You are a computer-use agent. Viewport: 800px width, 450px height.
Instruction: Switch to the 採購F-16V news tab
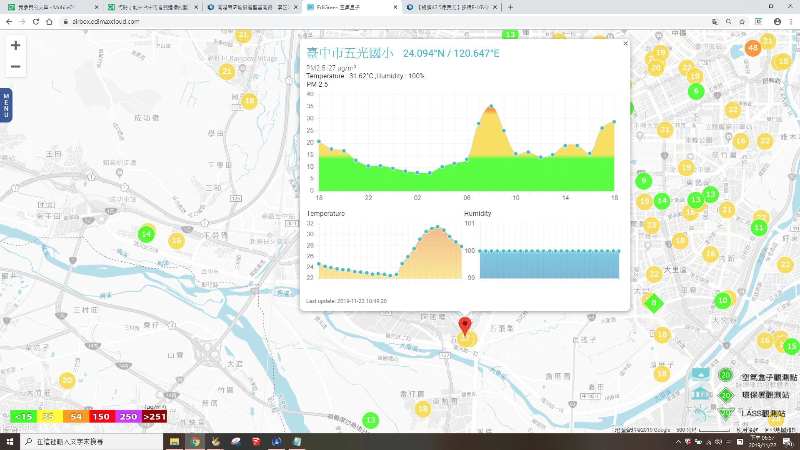point(452,7)
